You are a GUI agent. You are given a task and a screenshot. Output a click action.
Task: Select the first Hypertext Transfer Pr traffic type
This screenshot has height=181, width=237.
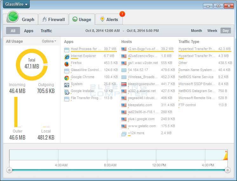(x=205, y=49)
